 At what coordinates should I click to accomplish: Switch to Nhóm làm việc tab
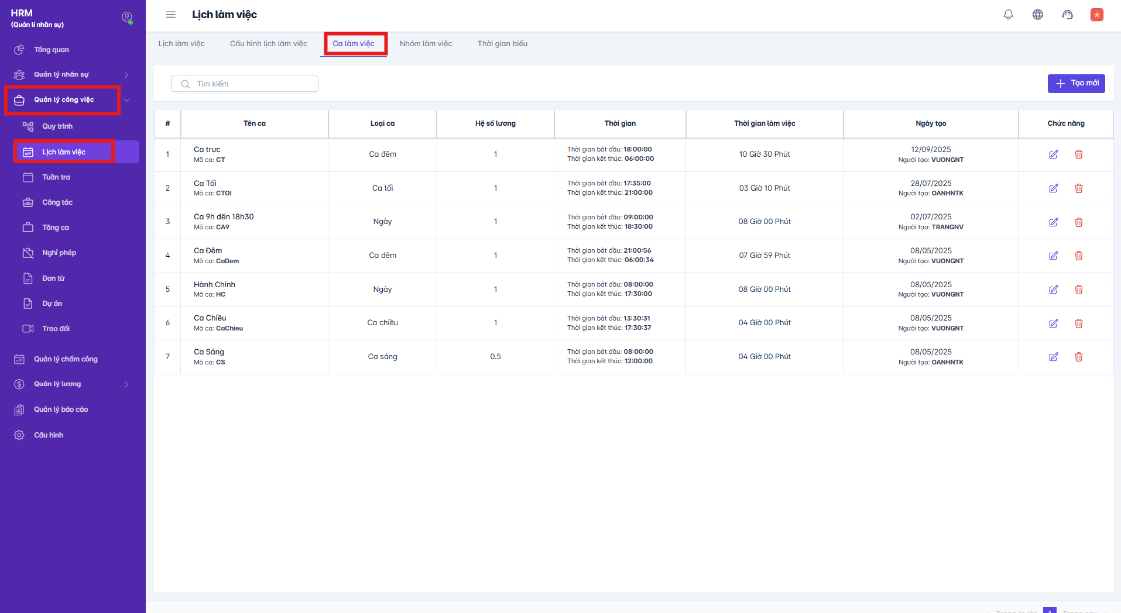(x=426, y=44)
